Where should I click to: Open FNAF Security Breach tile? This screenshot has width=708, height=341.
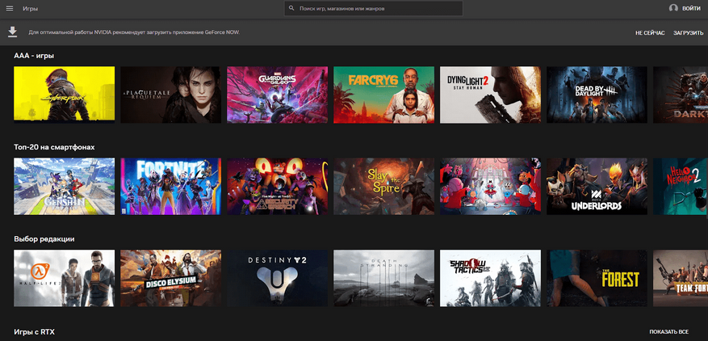[277, 187]
